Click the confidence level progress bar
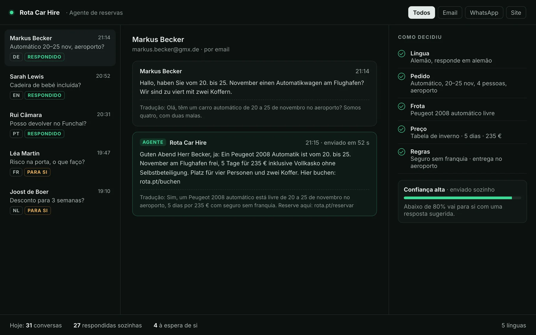536x335 pixels. tap(462, 198)
